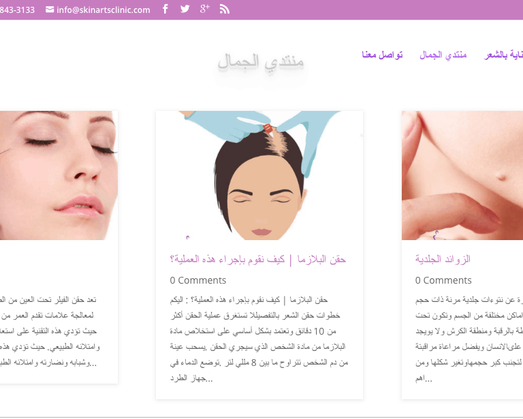Open the الزوائد الجلدية article title
This screenshot has width=523, height=419.
443,259
